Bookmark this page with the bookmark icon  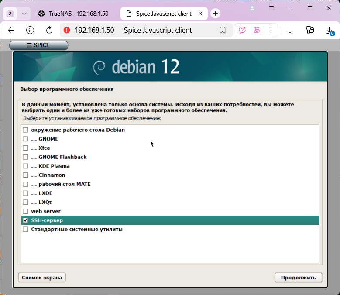click(223, 31)
